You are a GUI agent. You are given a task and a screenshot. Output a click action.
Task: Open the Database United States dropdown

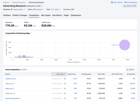coord(18,9)
